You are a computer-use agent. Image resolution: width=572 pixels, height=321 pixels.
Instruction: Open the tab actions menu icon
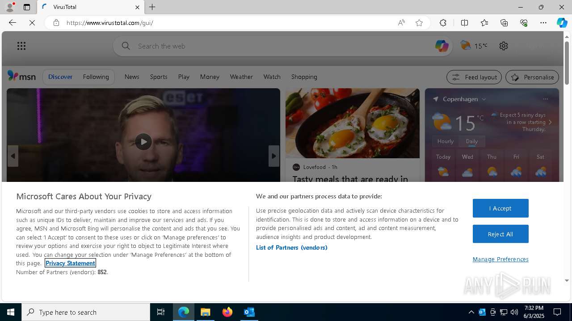coord(27,7)
